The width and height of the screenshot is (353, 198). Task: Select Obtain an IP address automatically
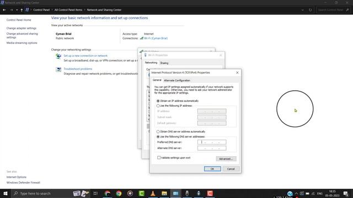click(158, 101)
